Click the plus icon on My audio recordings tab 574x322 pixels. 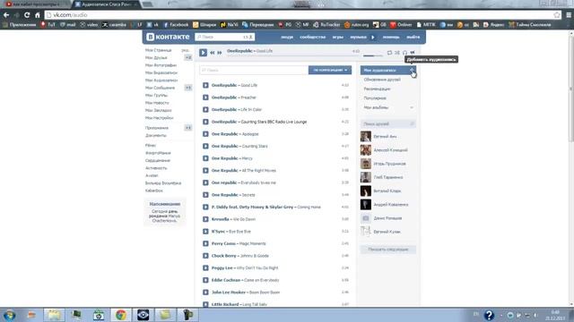pos(412,70)
